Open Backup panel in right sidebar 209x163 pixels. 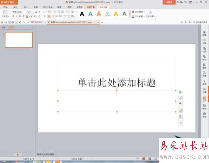click(x=204, y=107)
